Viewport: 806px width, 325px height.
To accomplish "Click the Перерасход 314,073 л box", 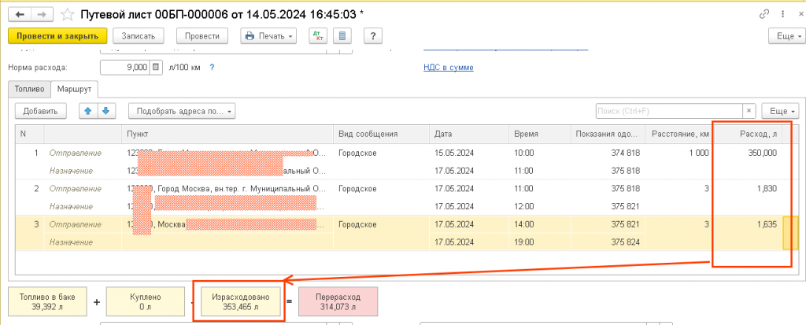I will 338,302.
